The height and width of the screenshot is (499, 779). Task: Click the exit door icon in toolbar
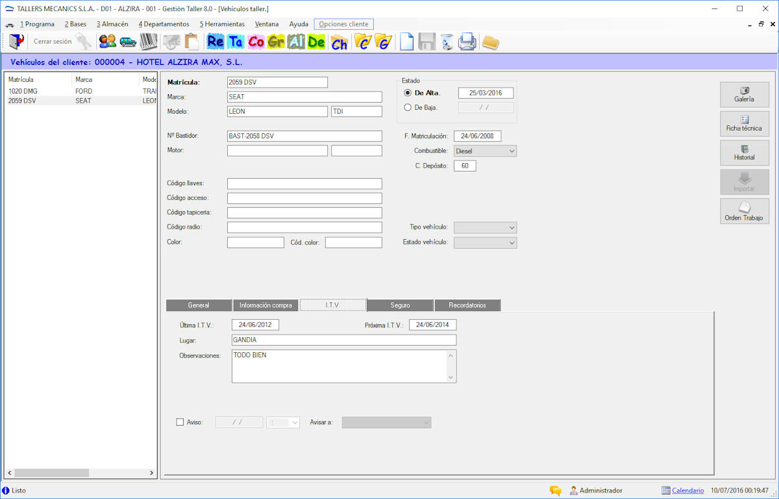(17, 42)
